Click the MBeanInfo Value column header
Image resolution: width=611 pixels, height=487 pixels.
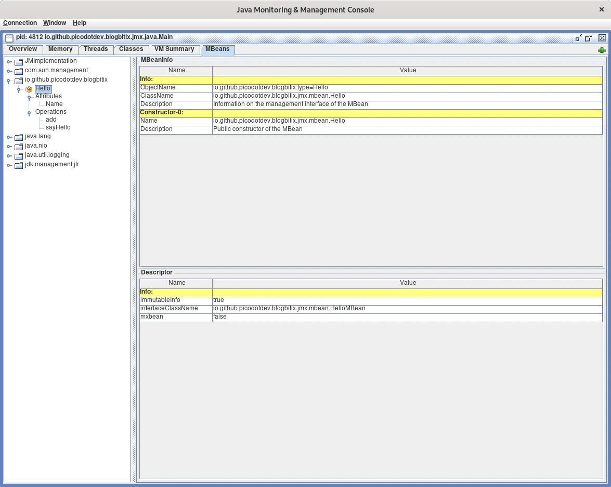(x=407, y=70)
